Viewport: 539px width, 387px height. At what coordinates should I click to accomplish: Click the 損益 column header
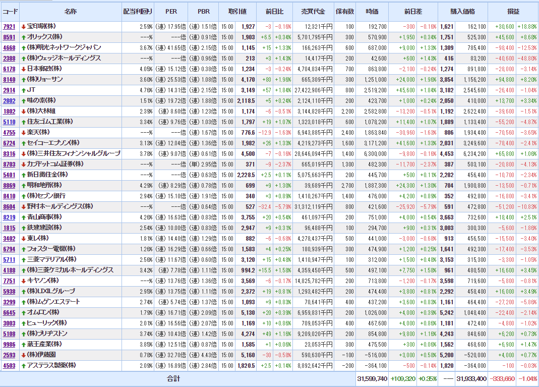coord(513,11)
